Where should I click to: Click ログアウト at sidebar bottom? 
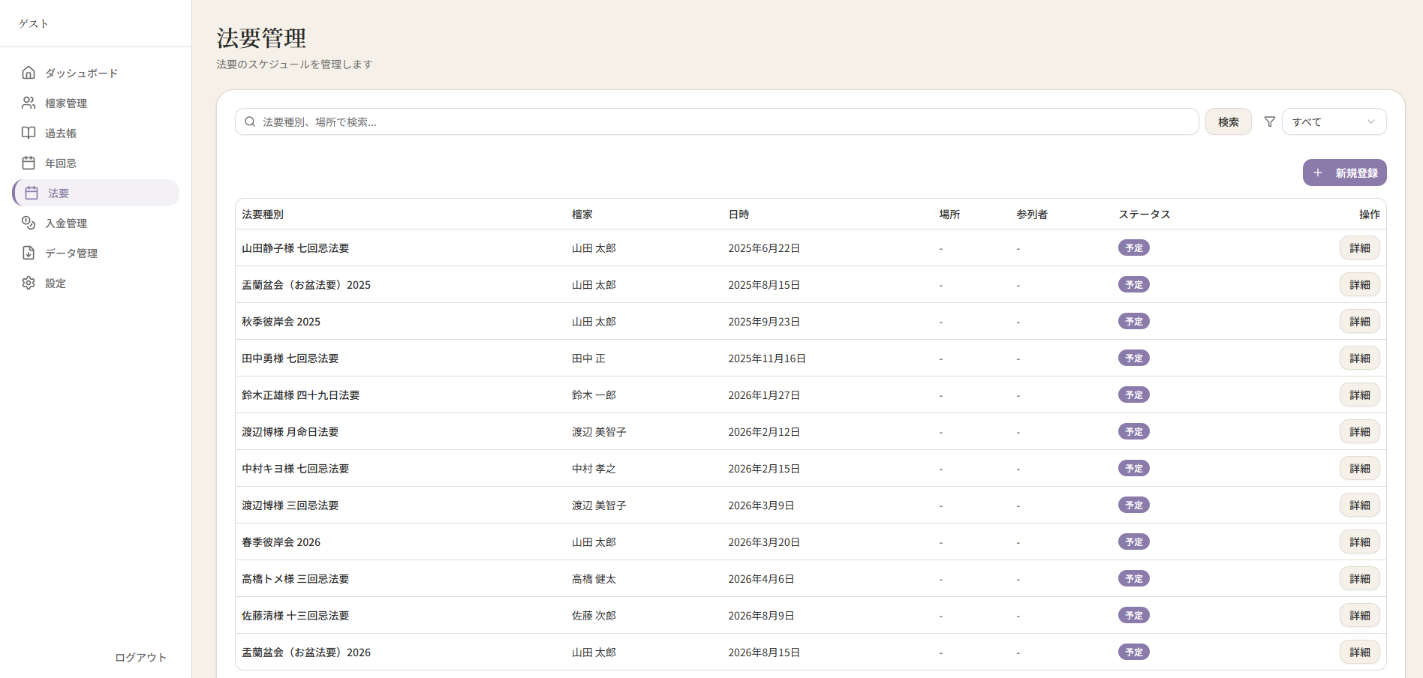[140, 657]
